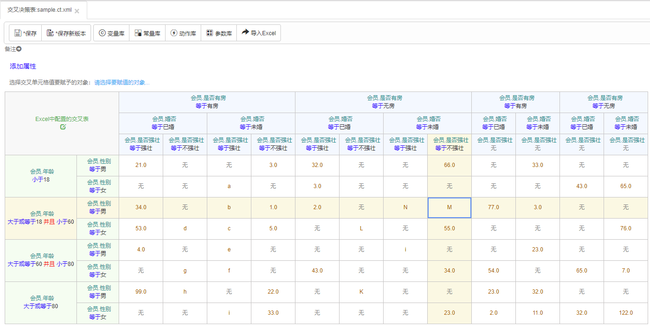
Task: Click the save disk icon
Action: (18, 33)
